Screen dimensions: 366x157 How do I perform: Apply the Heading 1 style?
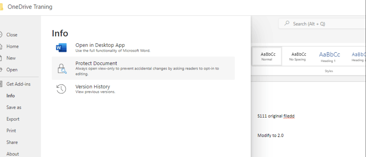(329, 56)
